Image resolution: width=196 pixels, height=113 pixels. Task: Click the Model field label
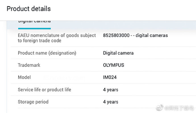24,77
